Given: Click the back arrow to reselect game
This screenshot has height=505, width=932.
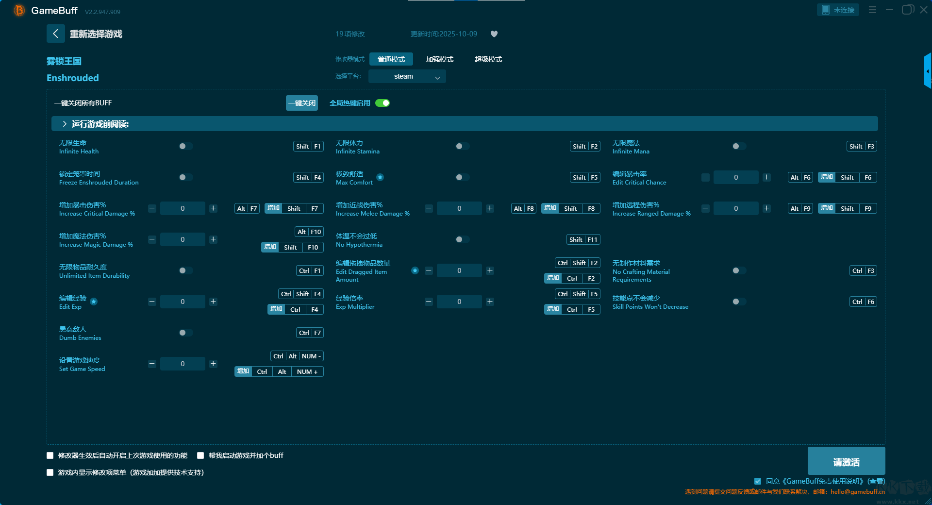Looking at the screenshot, I should tap(55, 34).
